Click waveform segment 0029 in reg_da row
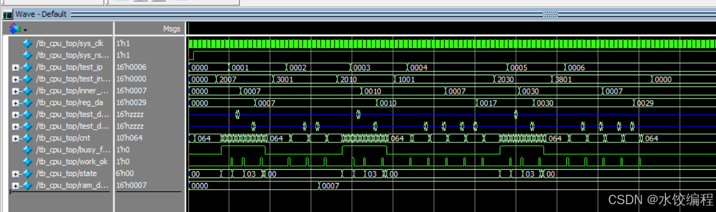The image size is (716, 212). click(674, 103)
